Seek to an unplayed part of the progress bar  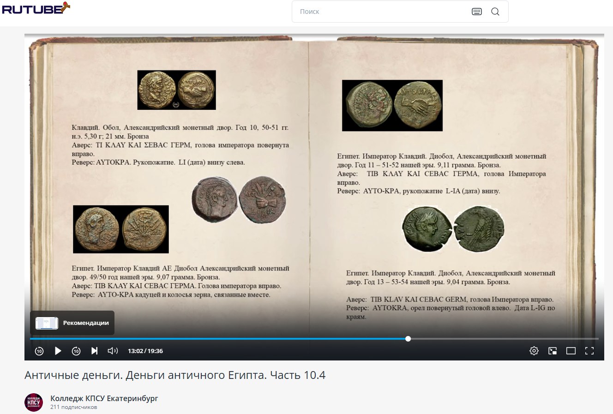coord(505,339)
